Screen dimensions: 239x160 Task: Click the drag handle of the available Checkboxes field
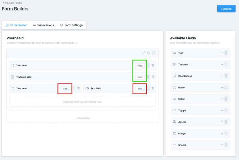[226, 76]
